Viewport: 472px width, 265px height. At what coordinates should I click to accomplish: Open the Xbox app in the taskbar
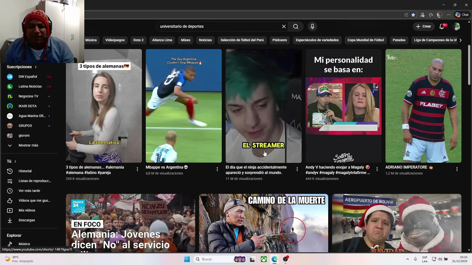click(264, 259)
